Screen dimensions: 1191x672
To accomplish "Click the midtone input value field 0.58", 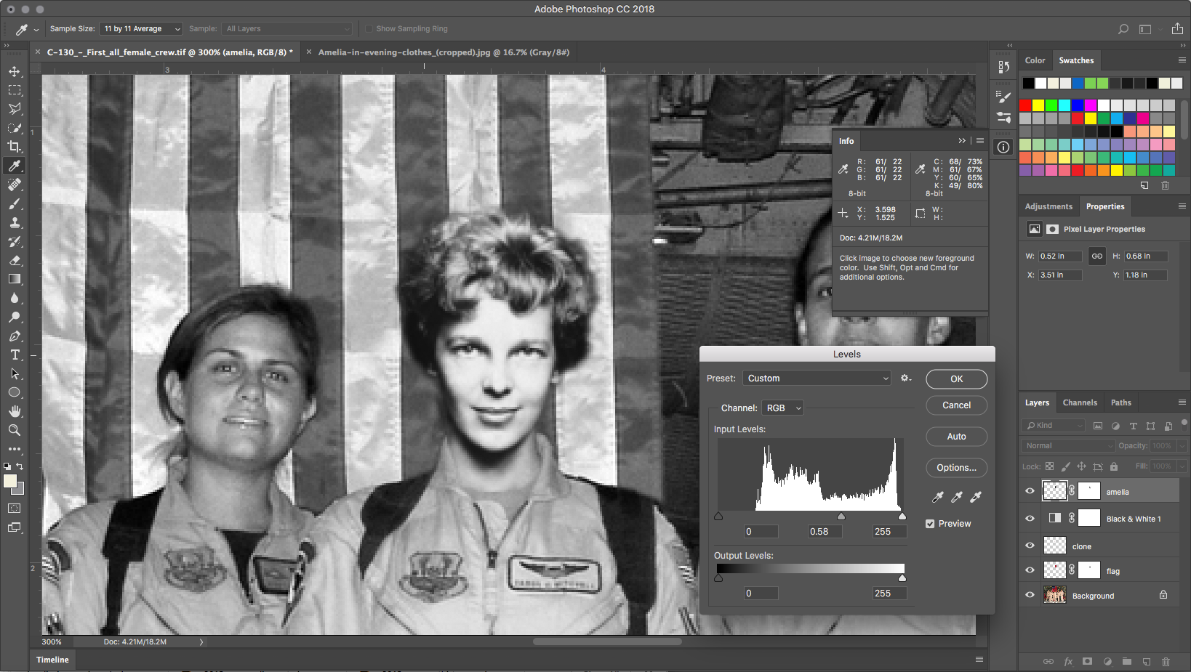I will click(x=825, y=532).
